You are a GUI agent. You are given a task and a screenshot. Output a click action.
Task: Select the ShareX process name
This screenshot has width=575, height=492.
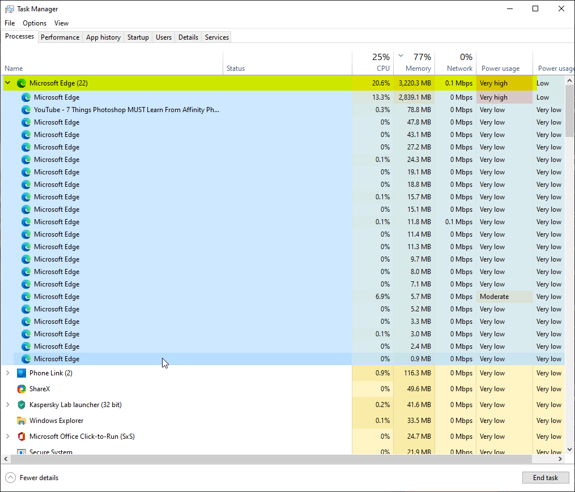tap(40, 389)
